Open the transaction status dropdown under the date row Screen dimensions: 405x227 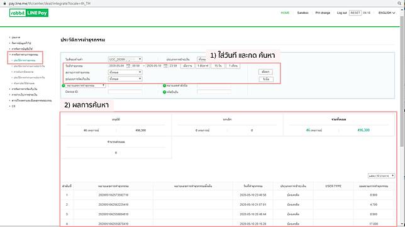125,72
